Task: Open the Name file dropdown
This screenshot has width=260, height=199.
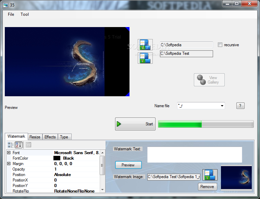Action: tap(222, 105)
